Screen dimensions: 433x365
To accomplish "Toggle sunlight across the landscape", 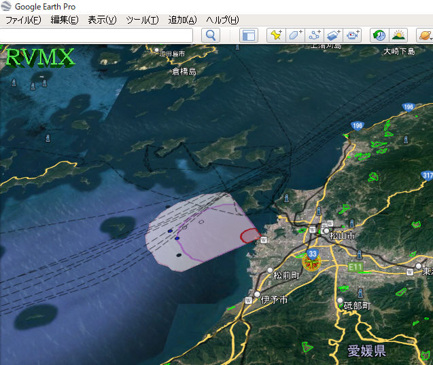I will point(398,35).
